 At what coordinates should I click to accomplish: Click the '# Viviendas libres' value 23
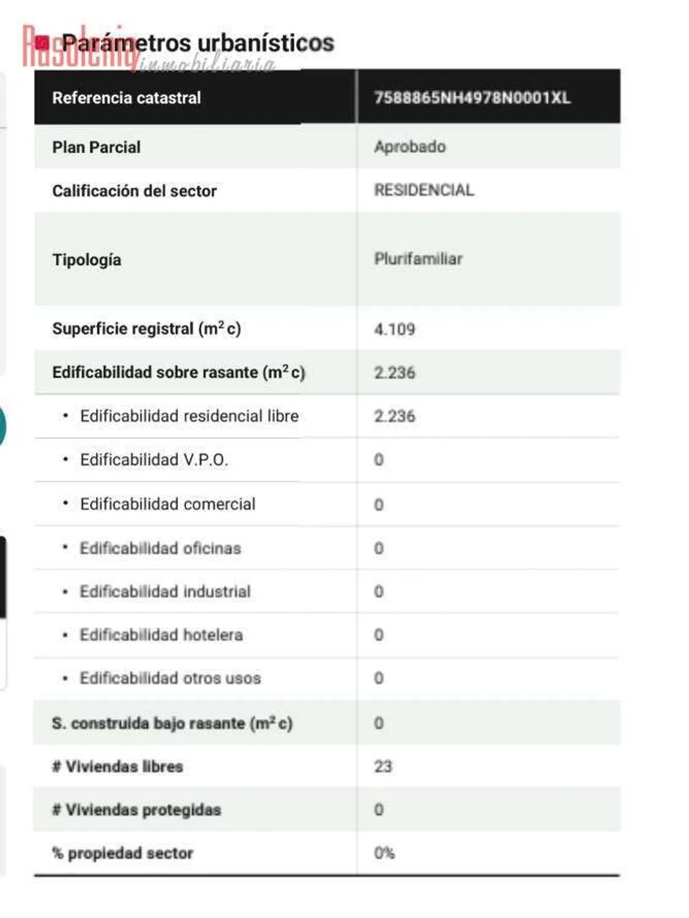tap(383, 766)
